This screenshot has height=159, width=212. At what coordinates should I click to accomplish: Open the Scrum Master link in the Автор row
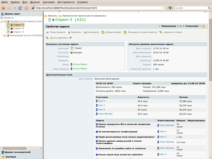[80, 64]
